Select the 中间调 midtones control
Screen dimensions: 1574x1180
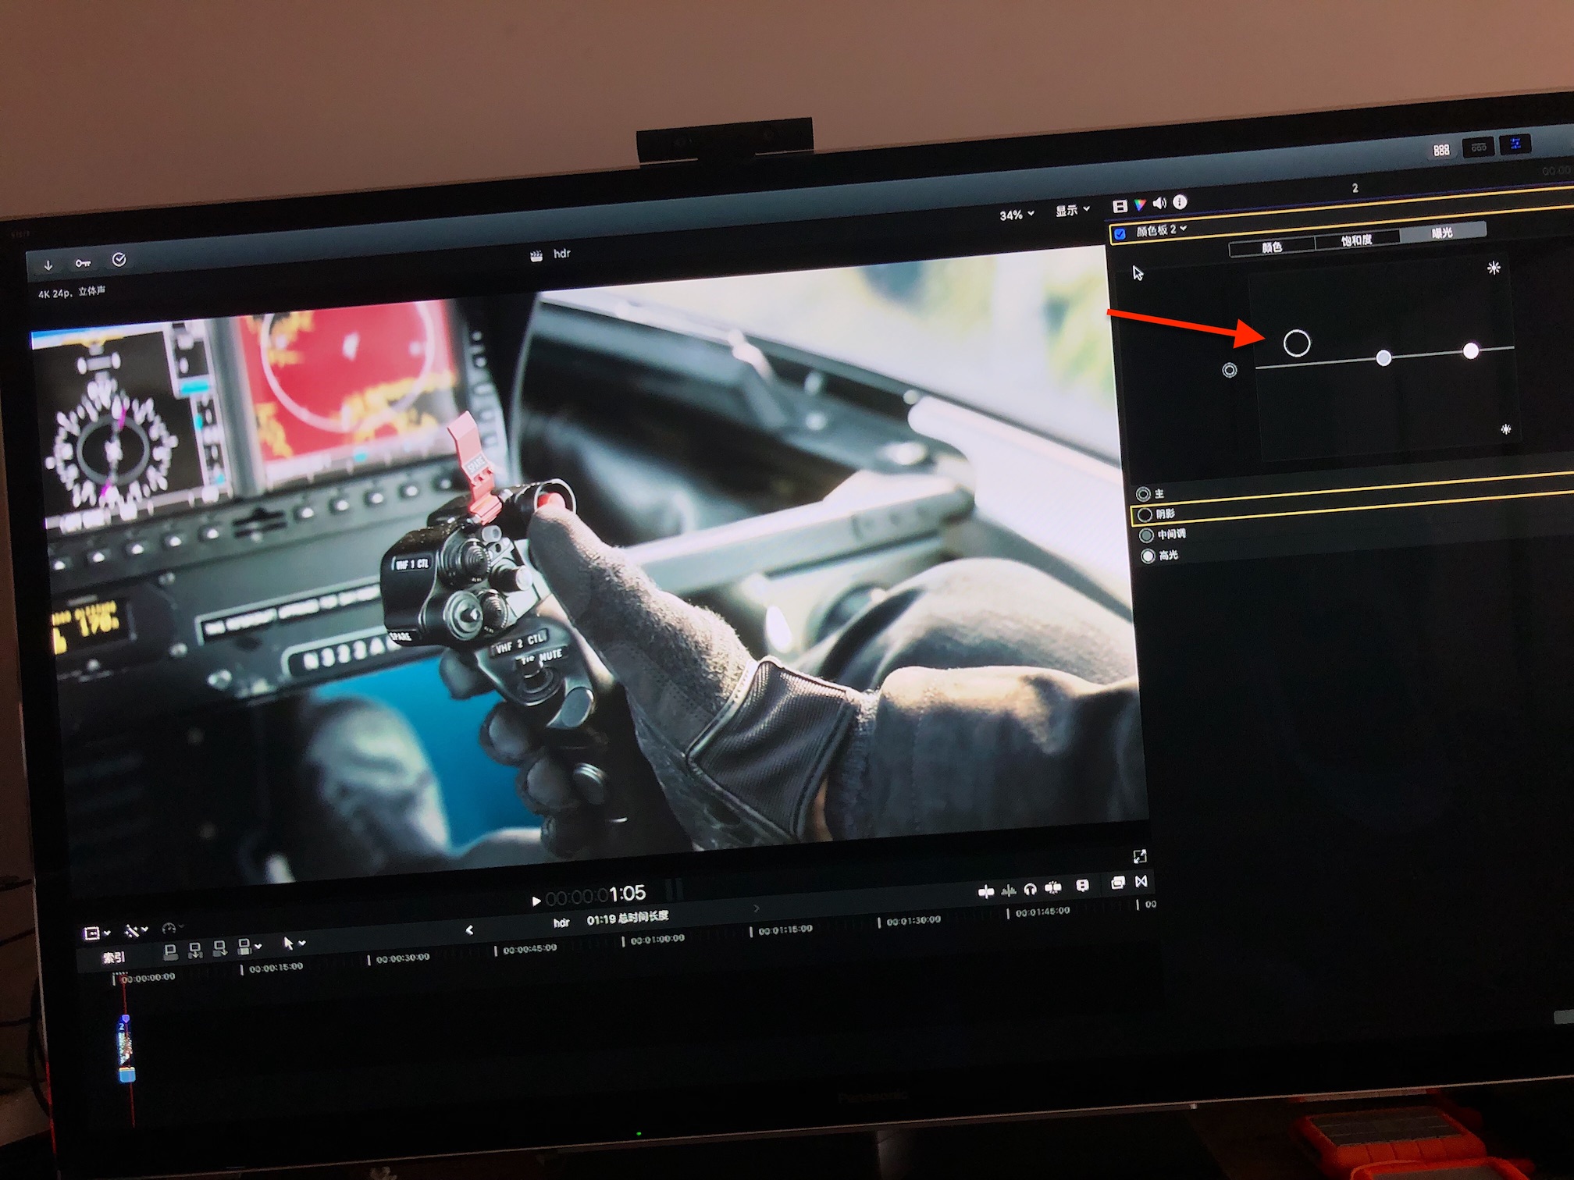tap(1146, 535)
